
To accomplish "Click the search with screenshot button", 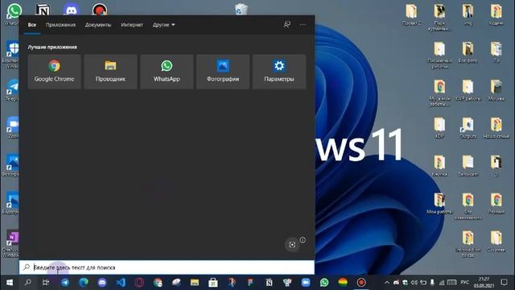I will point(292,245).
